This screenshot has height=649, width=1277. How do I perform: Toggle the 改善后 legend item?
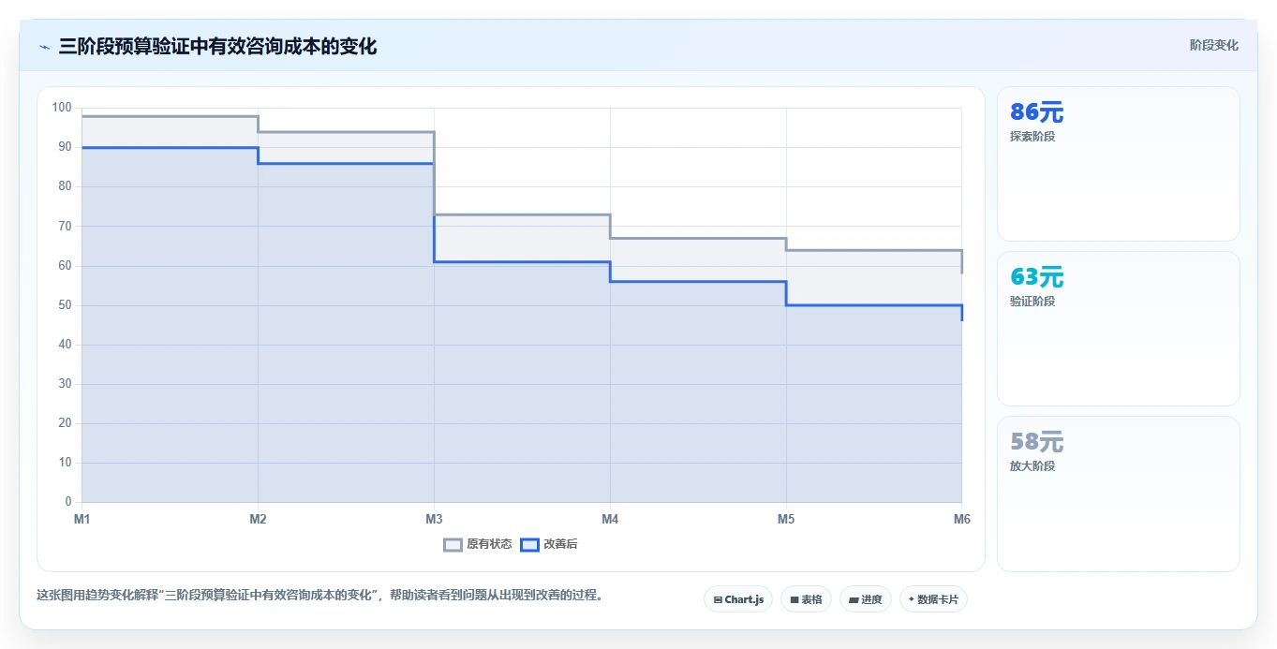(x=549, y=544)
